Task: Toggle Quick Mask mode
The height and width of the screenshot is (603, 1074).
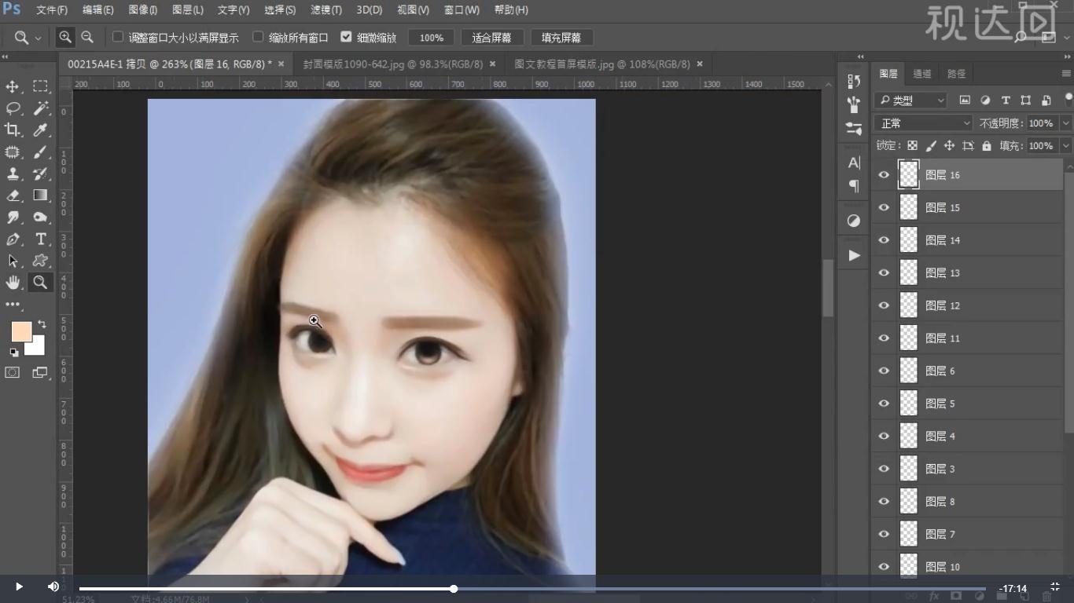Action: pos(13,373)
